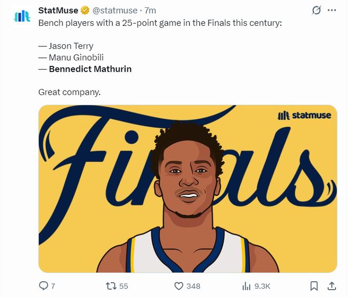This screenshot has height=297, width=348.
Task: Click the 55 reposts count
Action: (123, 286)
